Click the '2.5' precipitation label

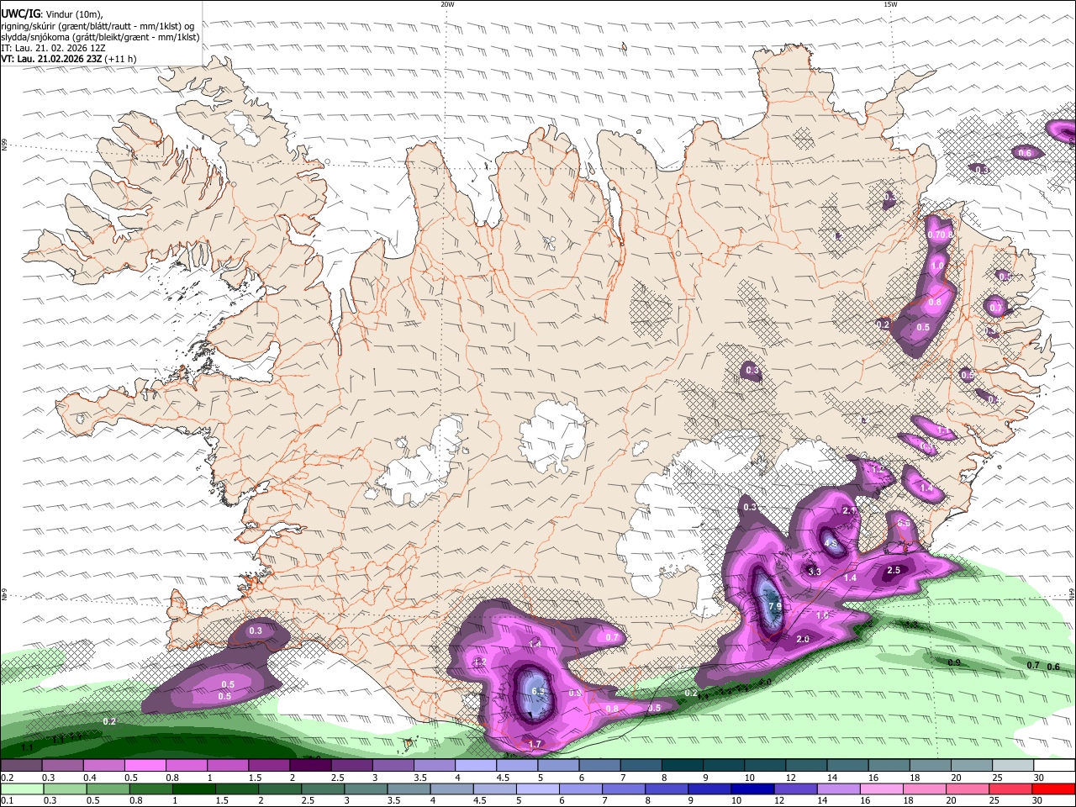pyautogui.click(x=894, y=570)
